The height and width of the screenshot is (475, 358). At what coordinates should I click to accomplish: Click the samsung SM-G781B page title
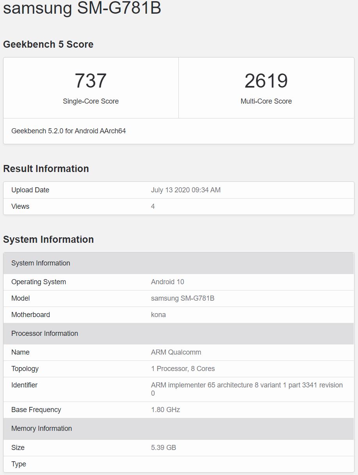[82, 8]
